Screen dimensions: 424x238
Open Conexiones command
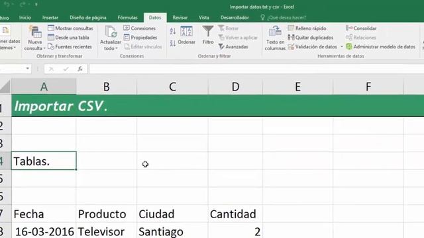(140, 28)
